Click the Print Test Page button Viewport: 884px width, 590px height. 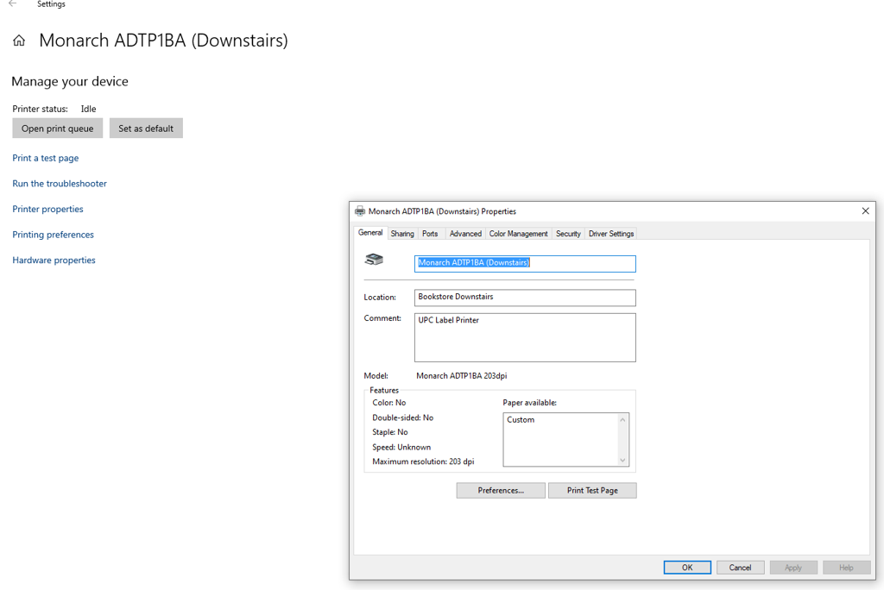(x=592, y=490)
